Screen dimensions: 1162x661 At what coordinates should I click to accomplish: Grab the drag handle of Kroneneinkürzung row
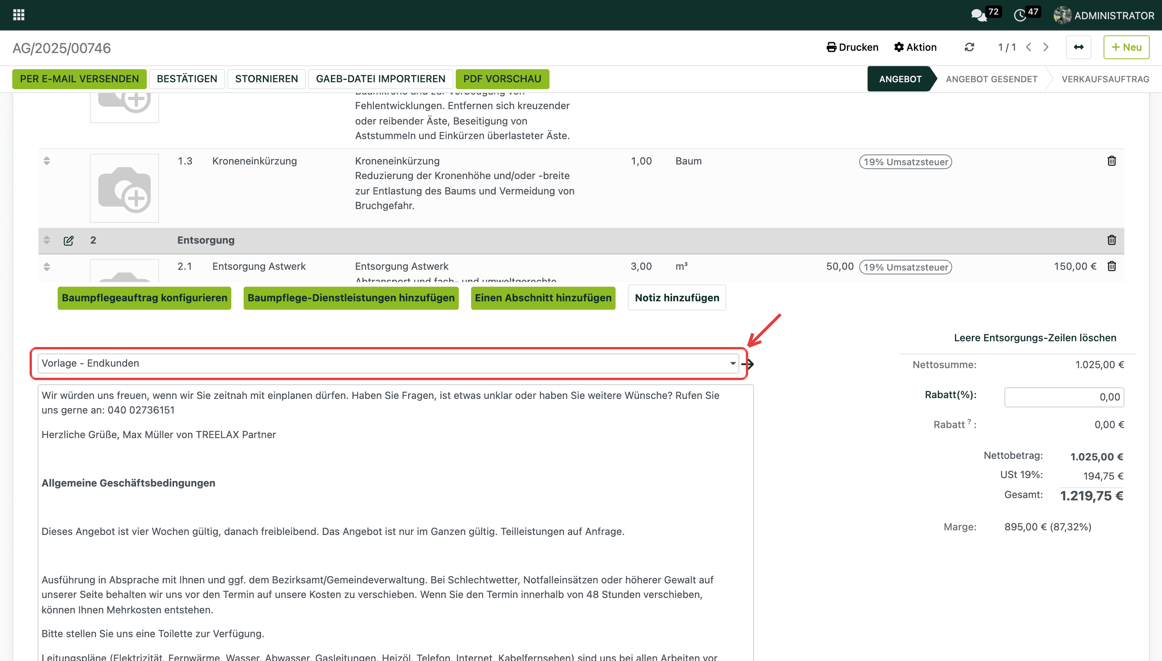tap(47, 161)
